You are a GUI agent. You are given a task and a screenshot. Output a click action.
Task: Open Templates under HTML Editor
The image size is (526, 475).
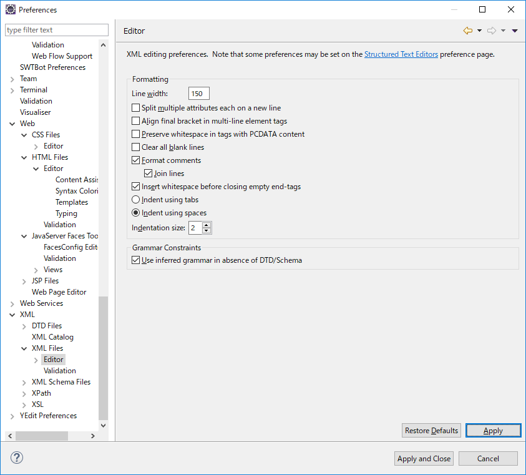point(72,202)
